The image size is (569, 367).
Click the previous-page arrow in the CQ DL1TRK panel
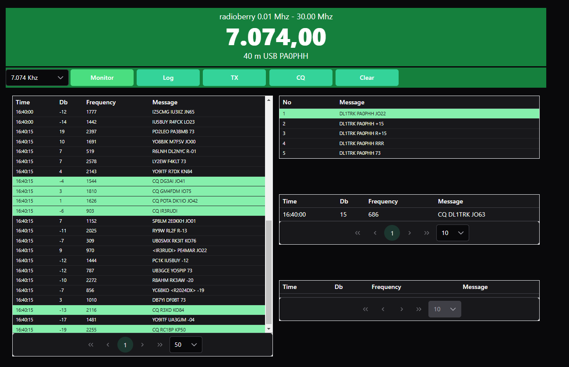point(375,233)
